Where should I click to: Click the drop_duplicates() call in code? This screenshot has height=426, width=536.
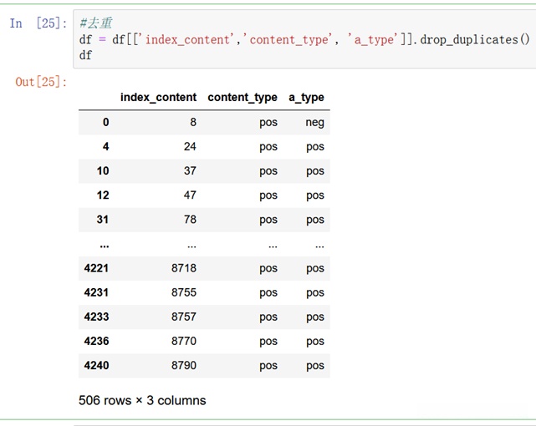tap(475, 39)
